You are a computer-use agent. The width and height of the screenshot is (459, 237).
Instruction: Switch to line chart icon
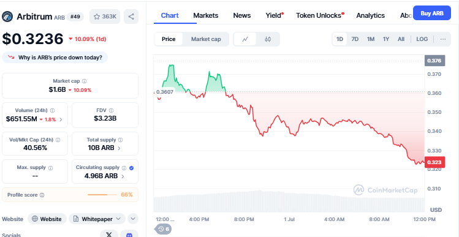[x=245, y=39]
